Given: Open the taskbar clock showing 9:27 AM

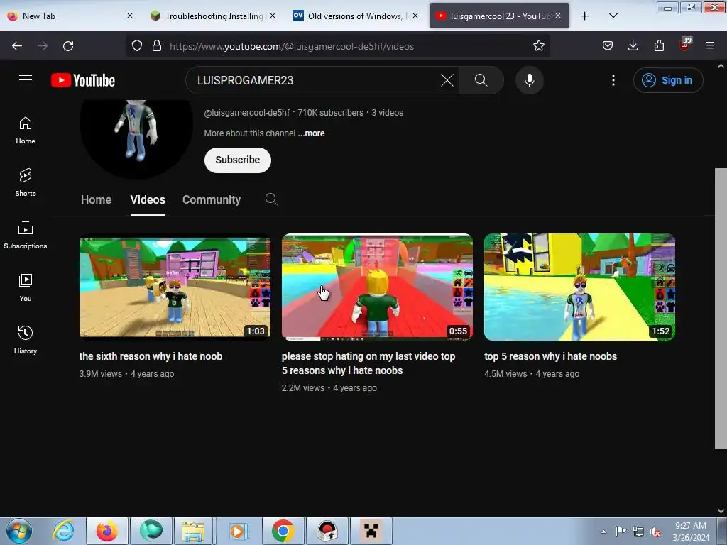Looking at the screenshot, I should tap(691, 532).
